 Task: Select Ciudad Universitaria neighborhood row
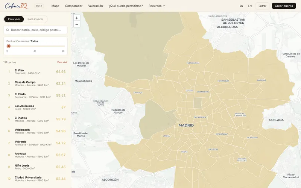[35, 179]
